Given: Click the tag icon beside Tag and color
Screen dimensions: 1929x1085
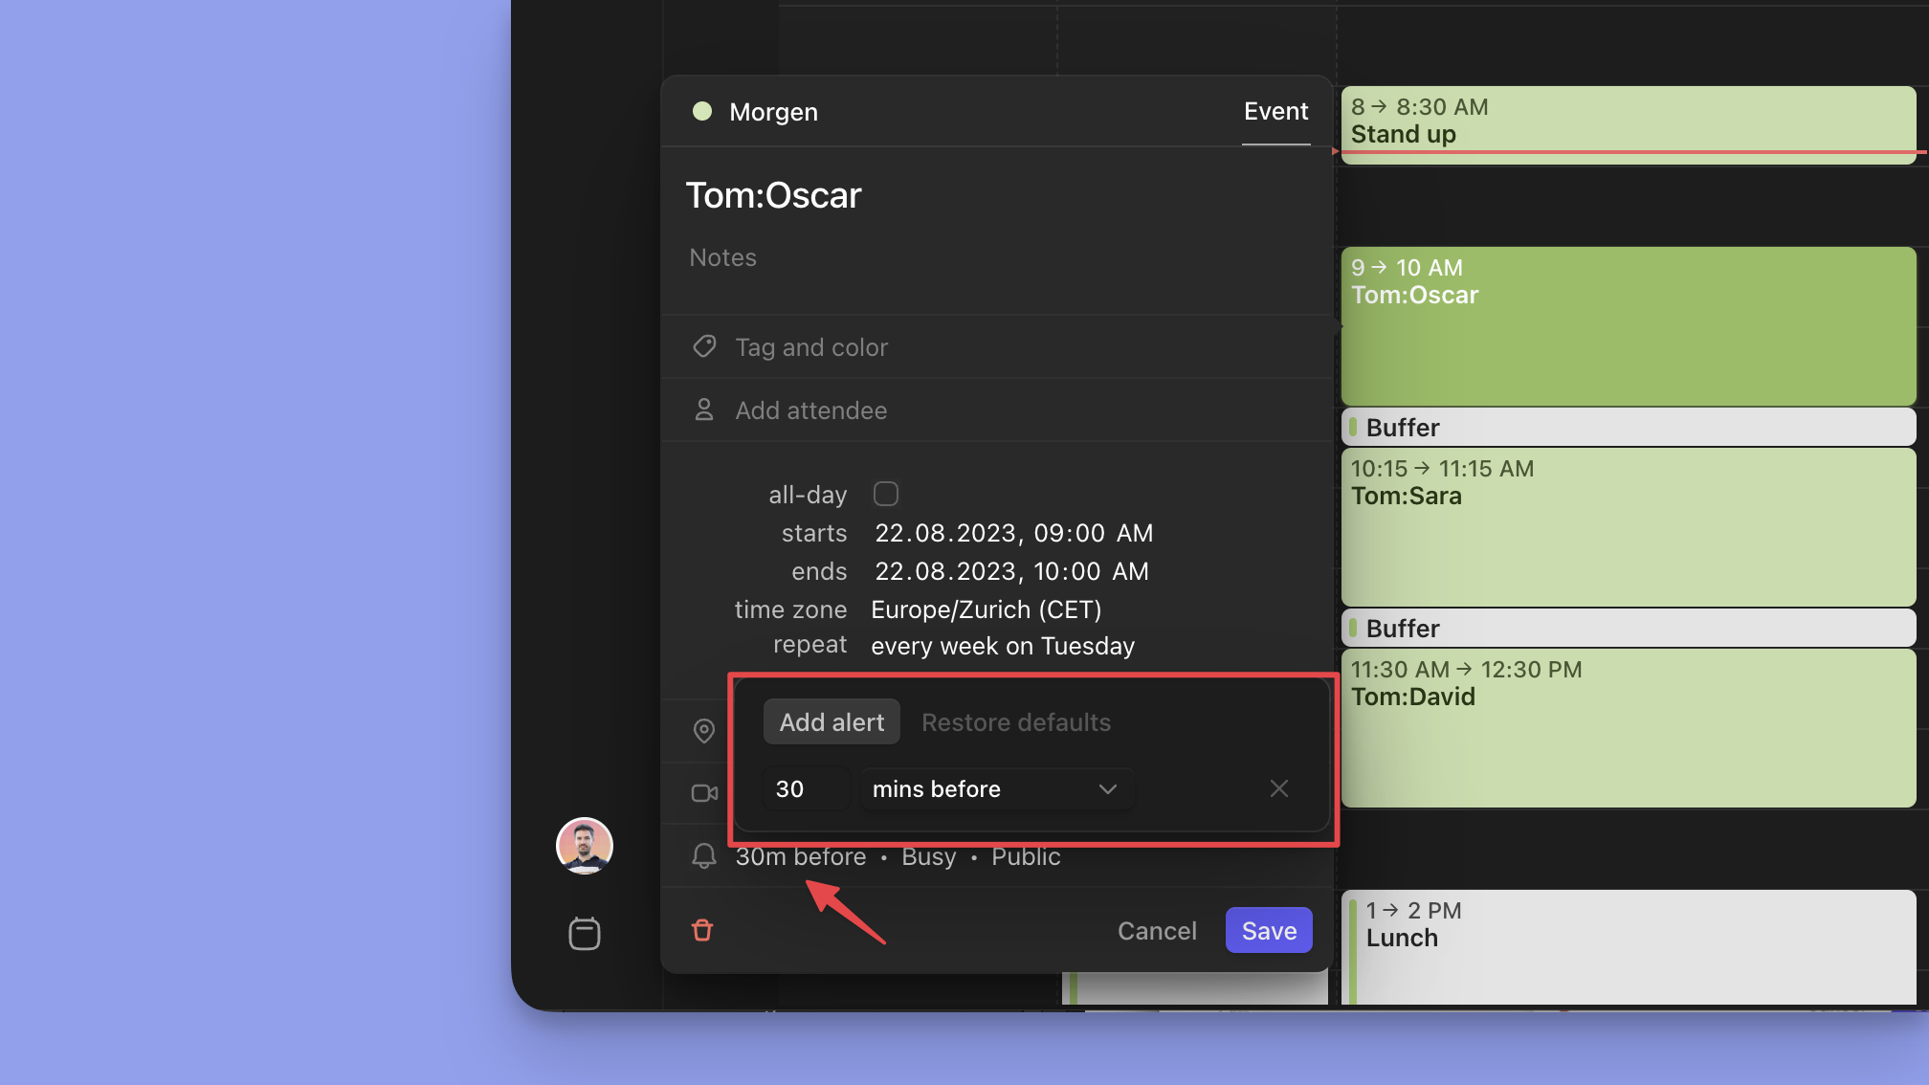Looking at the screenshot, I should point(705,346).
